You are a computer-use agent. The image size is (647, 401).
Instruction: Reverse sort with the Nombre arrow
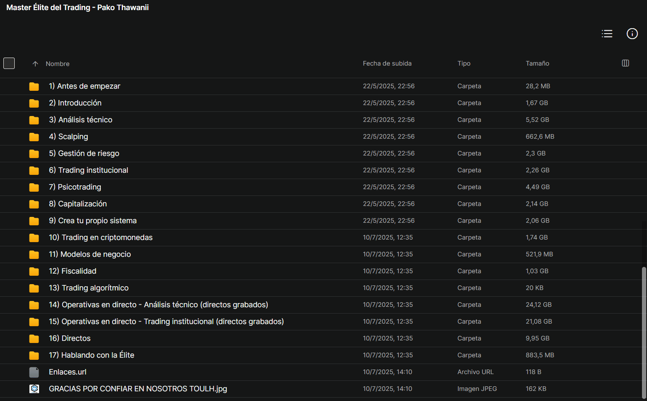point(35,64)
